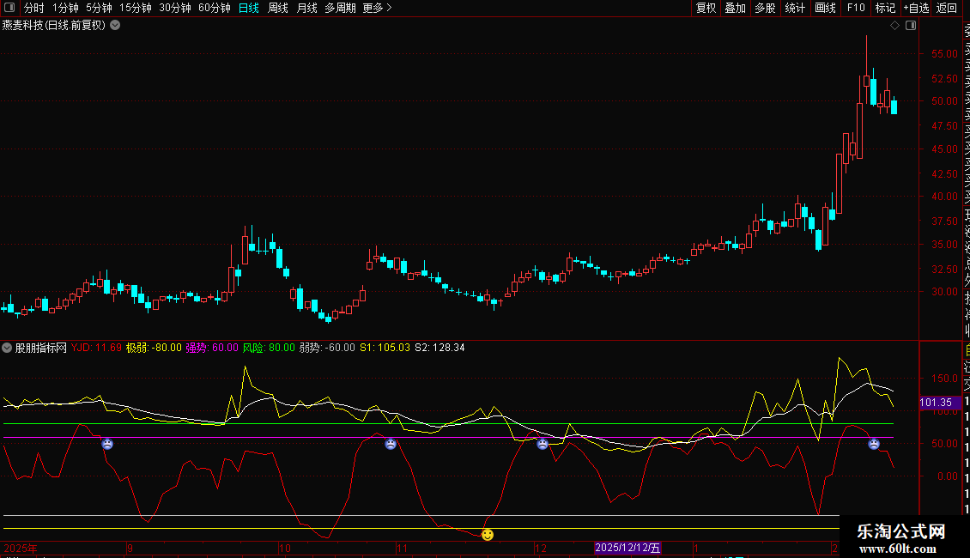Click the sad-face marker near month 11
This screenshot has width=970, height=558.
pyautogui.click(x=391, y=444)
